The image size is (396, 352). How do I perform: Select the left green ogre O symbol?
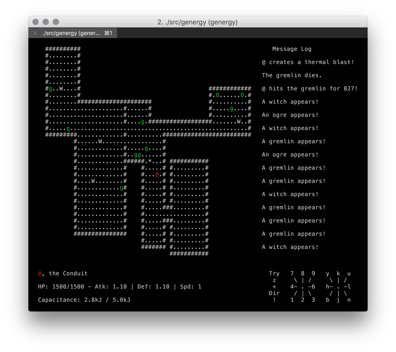pyautogui.click(x=217, y=95)
